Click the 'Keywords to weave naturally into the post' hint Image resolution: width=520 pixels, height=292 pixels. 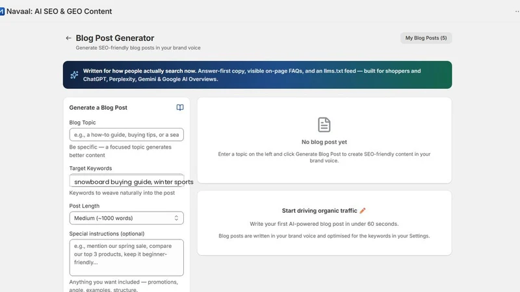(x=122, y=193)
